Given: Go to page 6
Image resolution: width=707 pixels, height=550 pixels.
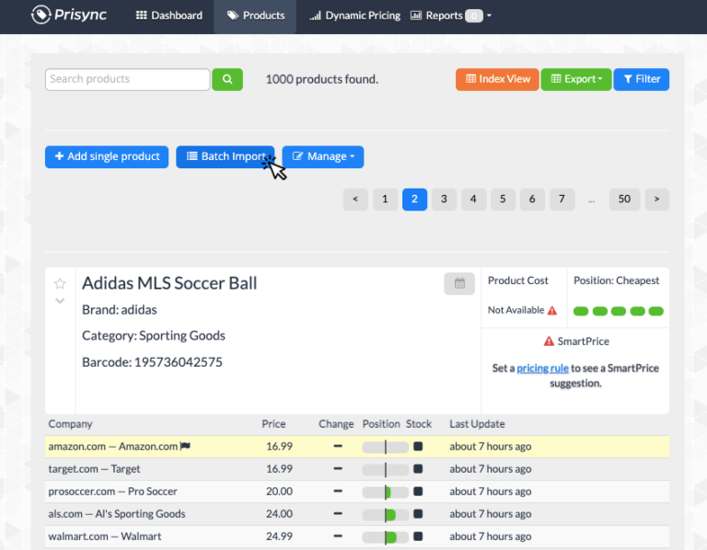Looking at the screenshot, I should coord(532,199).
